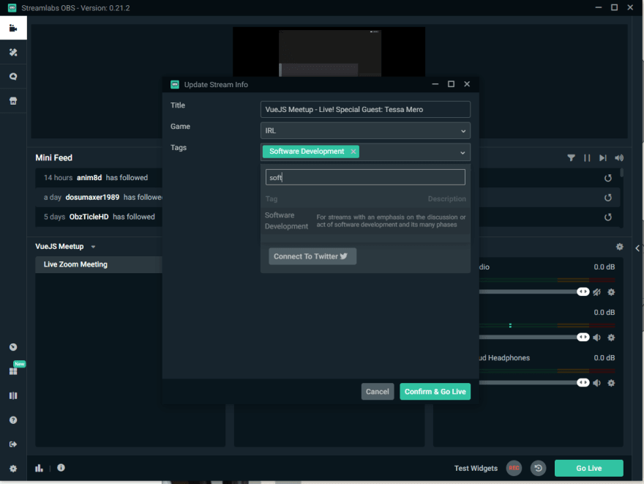Unmute the first mixer audio source
644x484 pixels.
pyautogui.click(x=596, y=292)
